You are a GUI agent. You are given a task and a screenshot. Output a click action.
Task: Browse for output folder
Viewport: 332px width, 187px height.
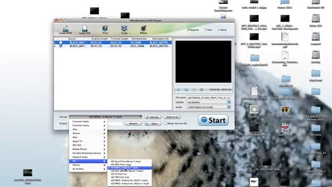[133, 124]
